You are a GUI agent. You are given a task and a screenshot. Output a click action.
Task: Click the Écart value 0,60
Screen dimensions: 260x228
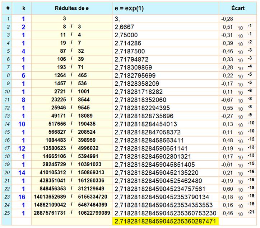pos(227,189)
